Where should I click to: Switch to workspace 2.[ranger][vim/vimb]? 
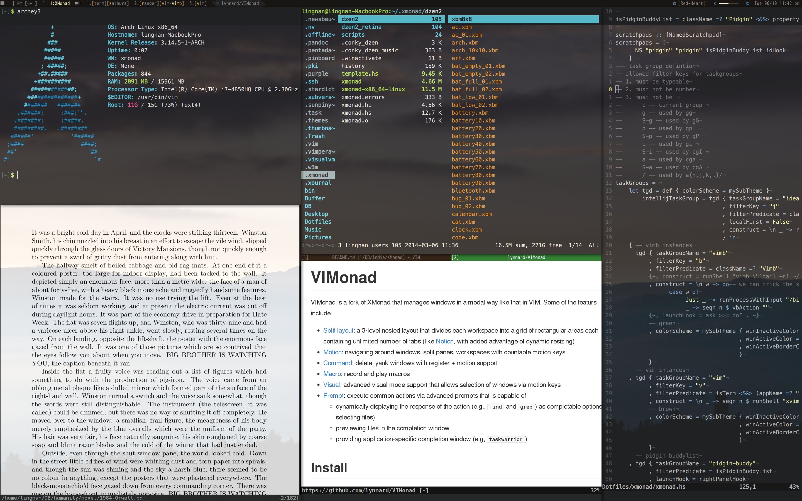click(159, 3)
